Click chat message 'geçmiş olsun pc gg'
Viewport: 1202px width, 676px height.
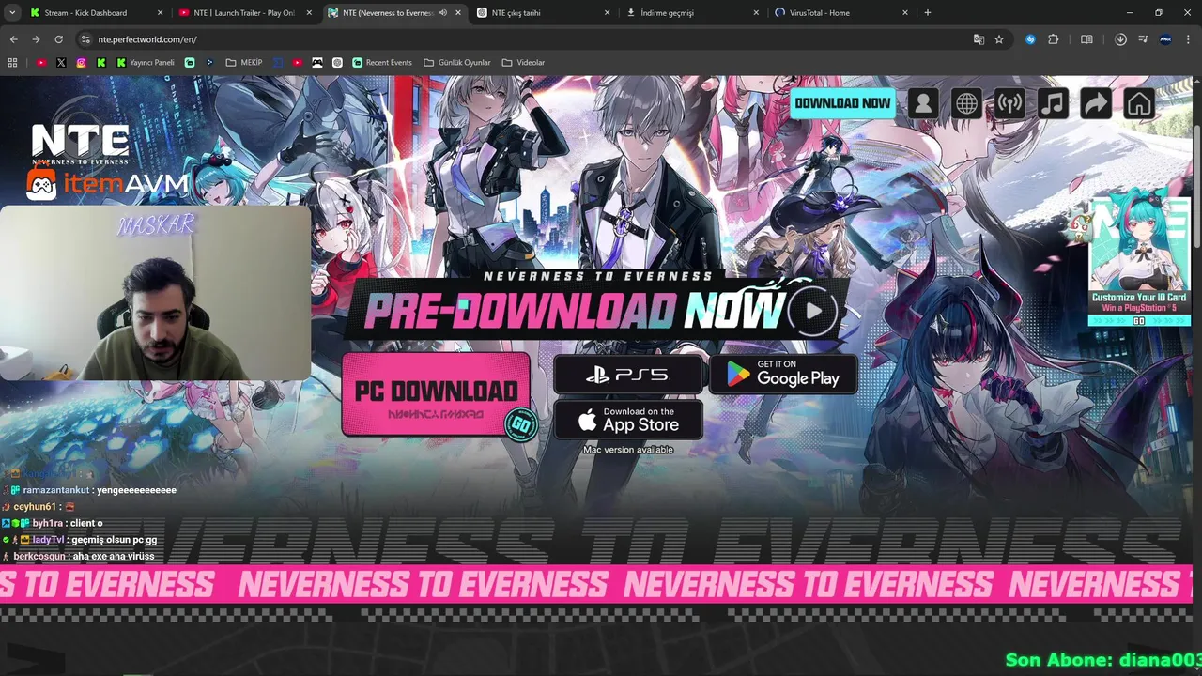(x=115, y=540)
